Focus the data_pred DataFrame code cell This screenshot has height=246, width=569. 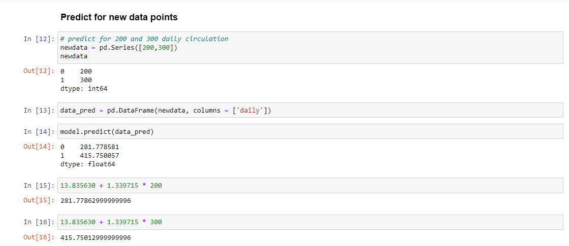tap(310, 111)
